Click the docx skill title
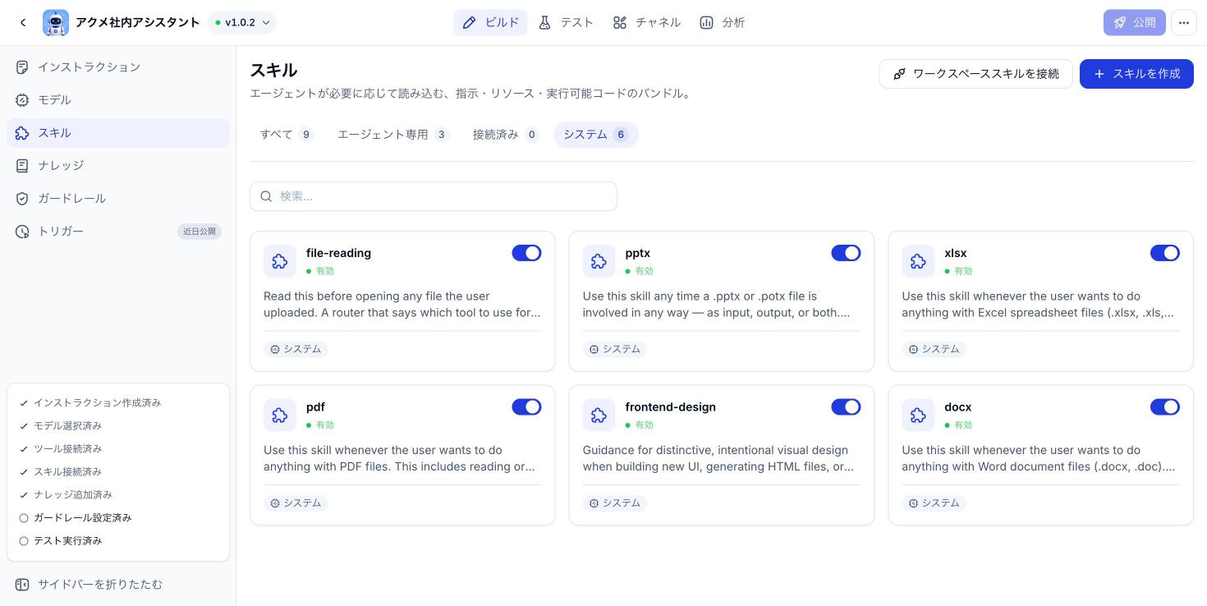This screenshot has height=606, width=1207. tap(957, 407)
